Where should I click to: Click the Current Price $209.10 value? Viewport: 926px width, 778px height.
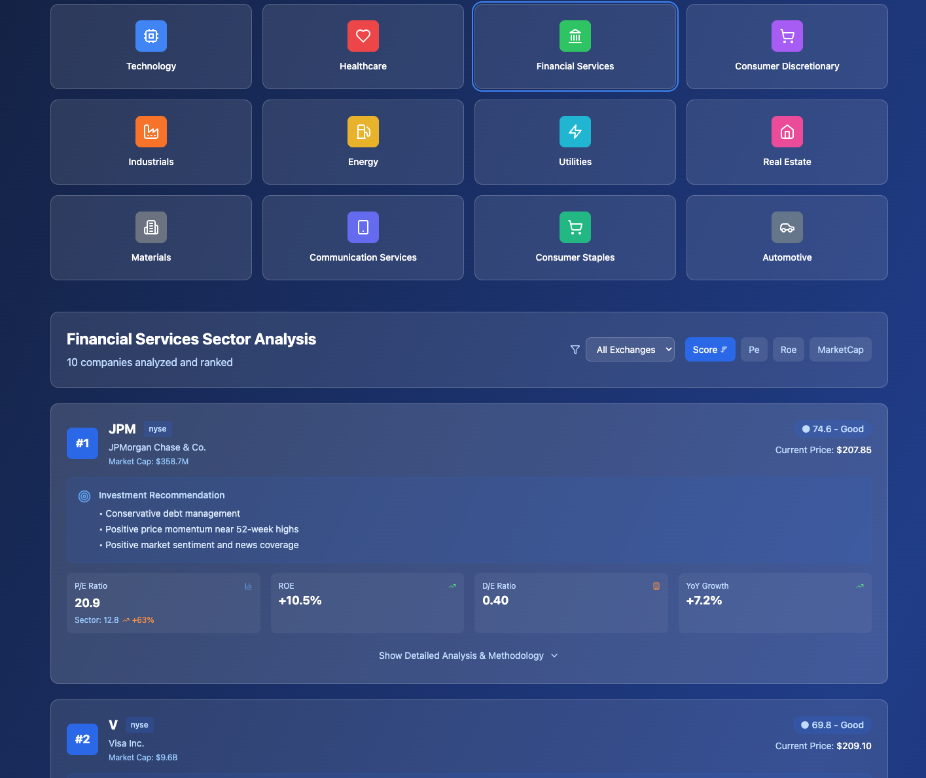(x=854, y=746)
